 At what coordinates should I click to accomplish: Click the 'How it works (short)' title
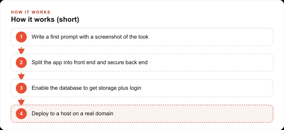click(x=45, y=20)
